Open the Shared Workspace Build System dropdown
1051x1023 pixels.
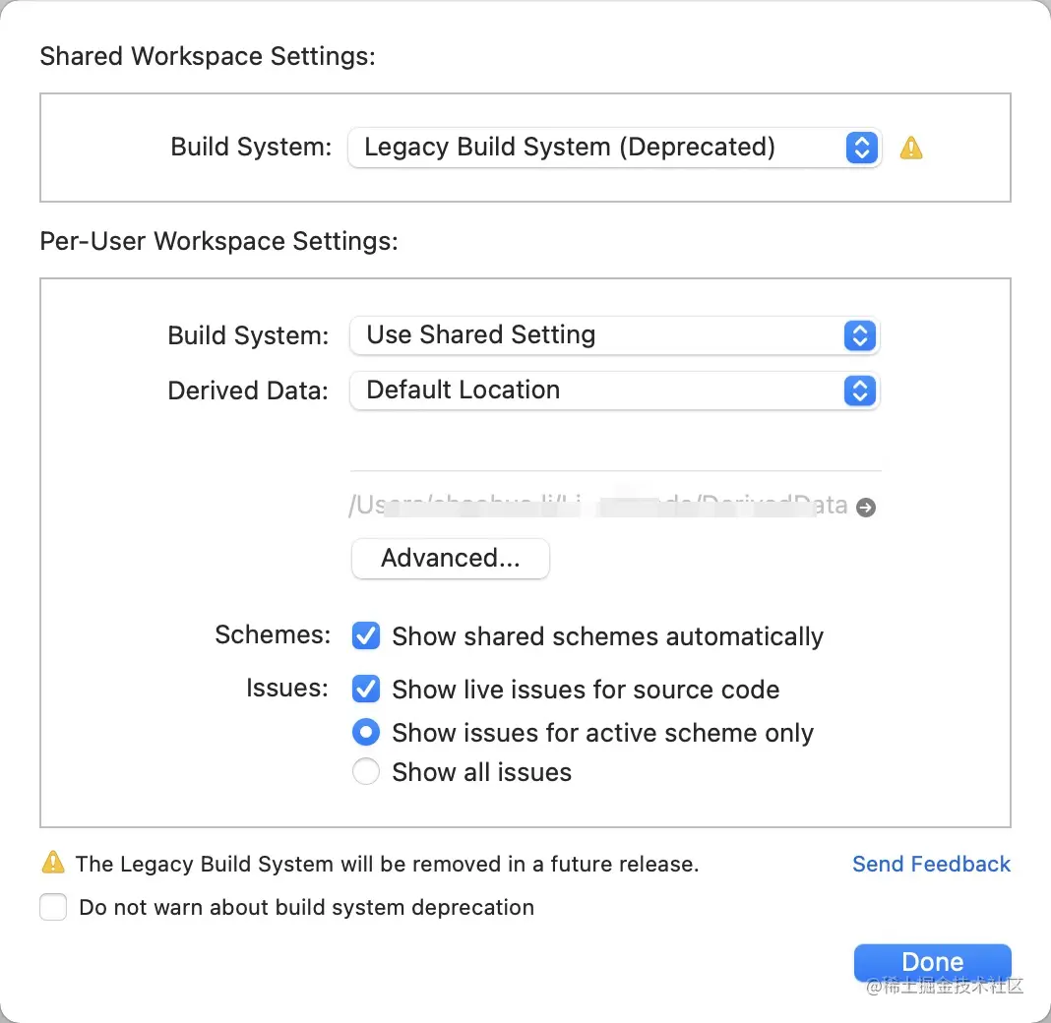pyautogui.click(x=613, y=148)
